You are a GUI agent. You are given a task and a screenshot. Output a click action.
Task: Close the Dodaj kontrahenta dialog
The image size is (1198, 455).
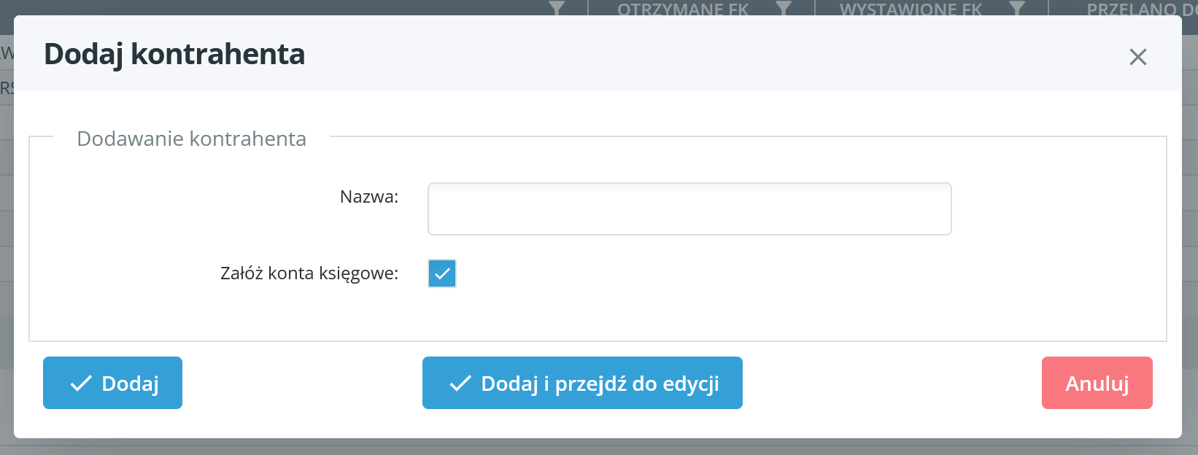pos(1137,57)
